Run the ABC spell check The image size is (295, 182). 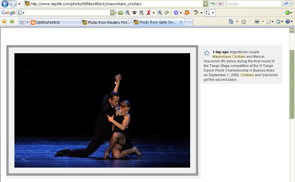(196, 13)
